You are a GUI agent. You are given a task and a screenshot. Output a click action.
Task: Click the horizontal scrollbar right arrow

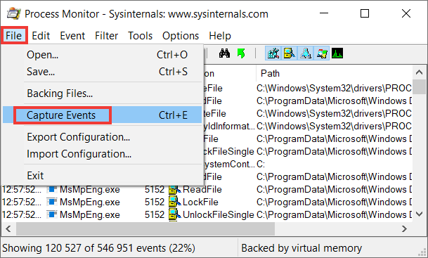(405, 228)
